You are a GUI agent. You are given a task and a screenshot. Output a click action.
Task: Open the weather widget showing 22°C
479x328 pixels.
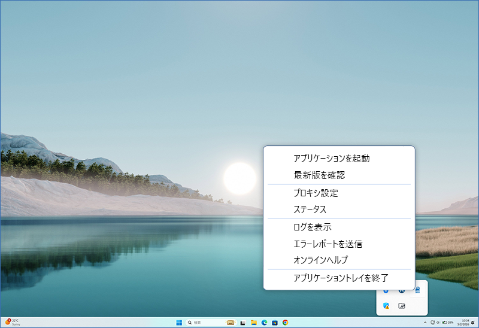click(13, 322)
